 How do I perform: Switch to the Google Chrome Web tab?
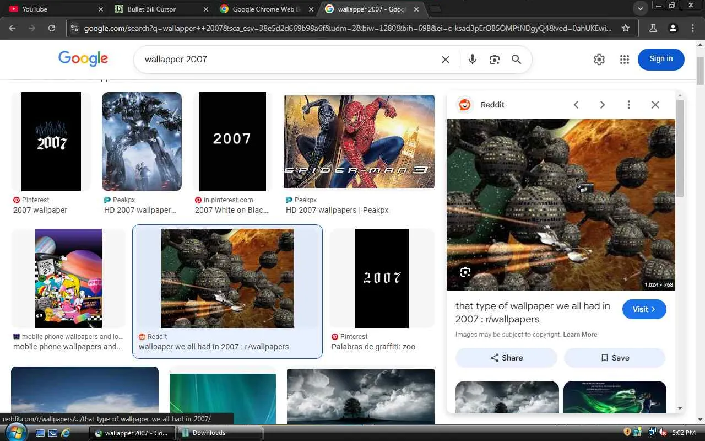pyautogui.click(x=267, y=9)
